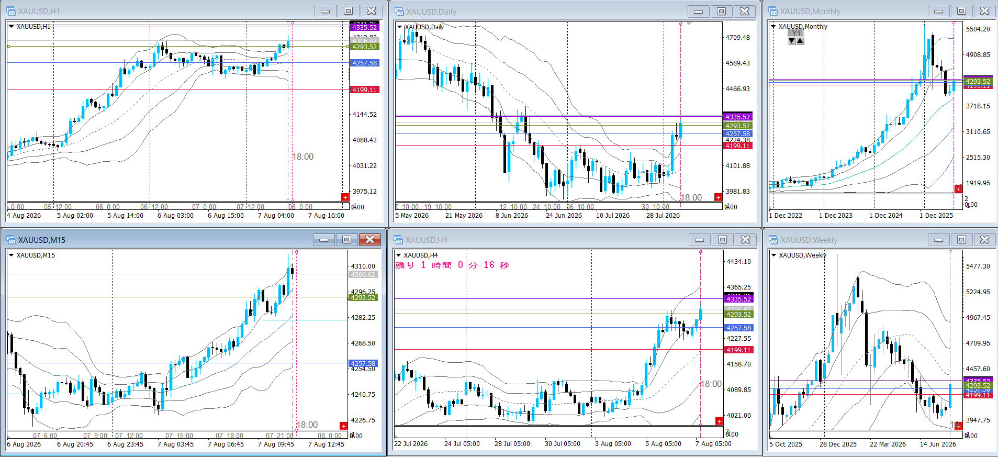This screenshot has height=457, width=998.
Task: Close the XAUUSD,H4 chart window
Action: point(746,240)
